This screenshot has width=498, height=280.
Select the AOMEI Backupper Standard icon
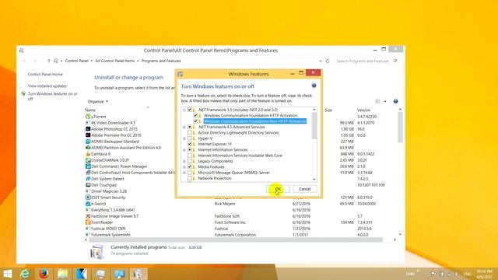click(88, 142)
